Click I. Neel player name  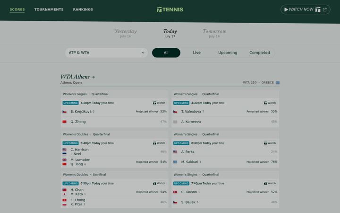76,154
